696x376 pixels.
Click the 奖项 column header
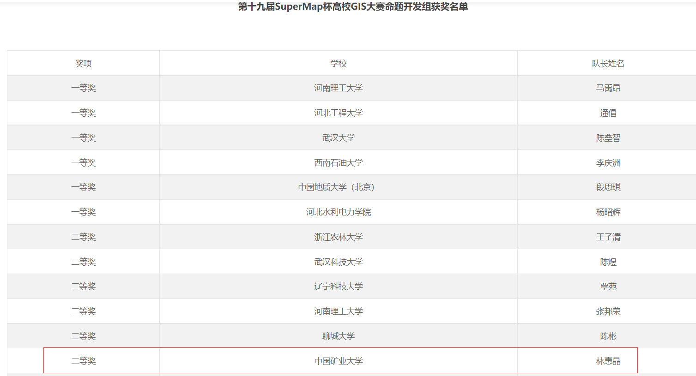coord(84,64)
